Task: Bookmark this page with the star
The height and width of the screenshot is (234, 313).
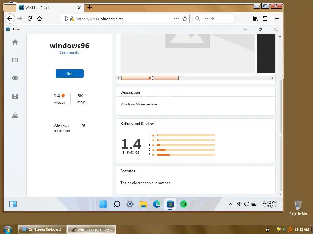Action: (185, 19)
